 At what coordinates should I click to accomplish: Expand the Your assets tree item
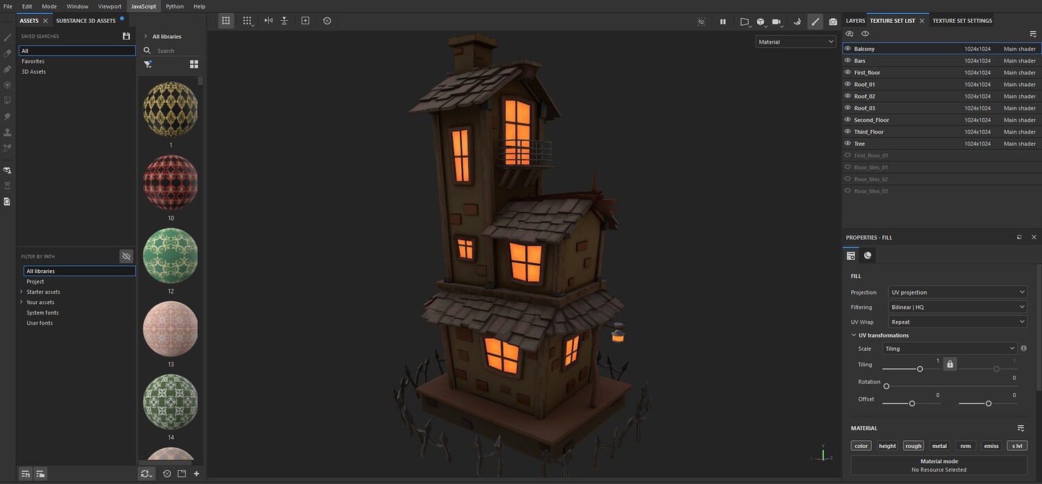(x=22, y=302)
